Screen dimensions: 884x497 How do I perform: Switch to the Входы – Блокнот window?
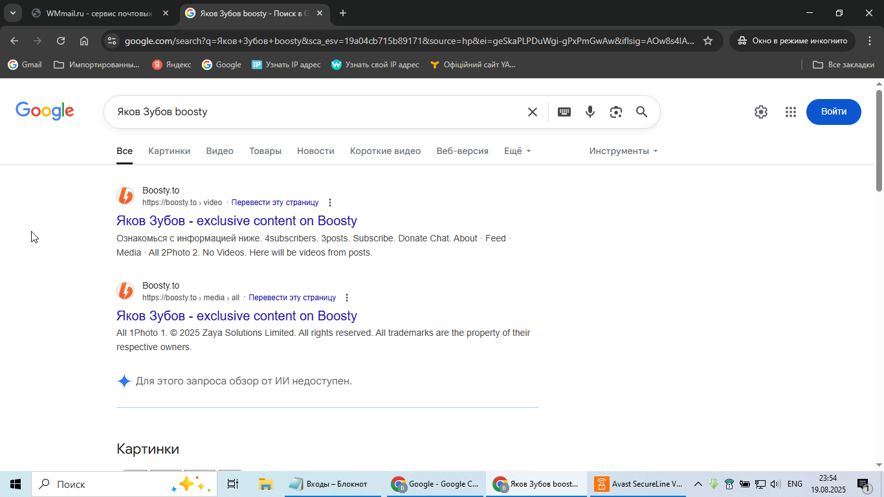[333, 484]
